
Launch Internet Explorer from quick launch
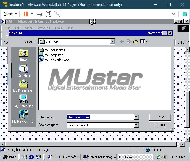point(31,157)
